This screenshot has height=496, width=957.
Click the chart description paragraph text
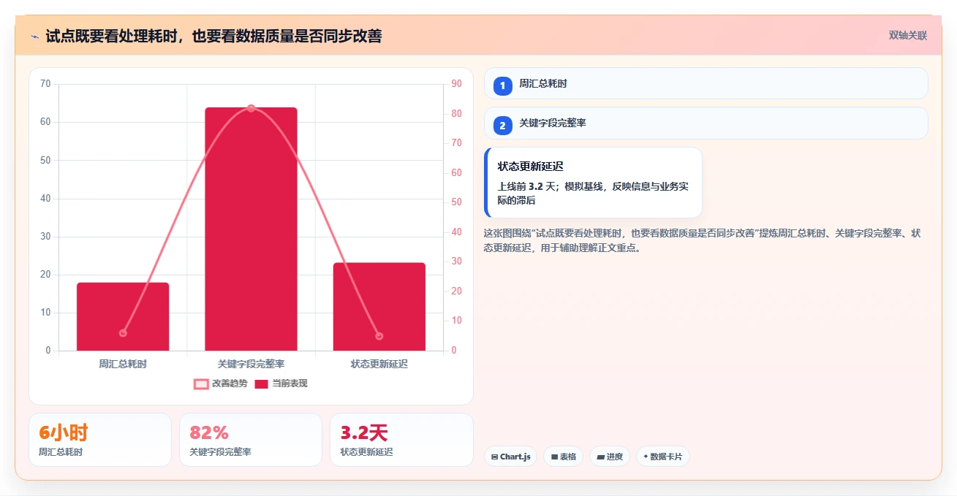tap(702, 240)
